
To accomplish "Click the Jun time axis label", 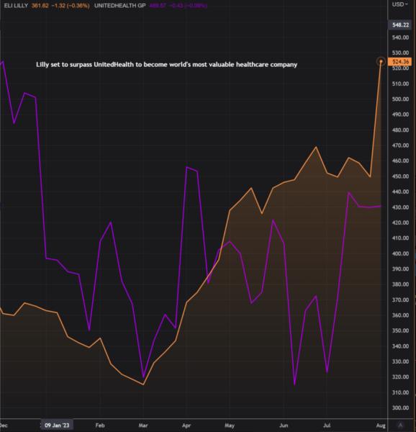I will click(284, 426).
